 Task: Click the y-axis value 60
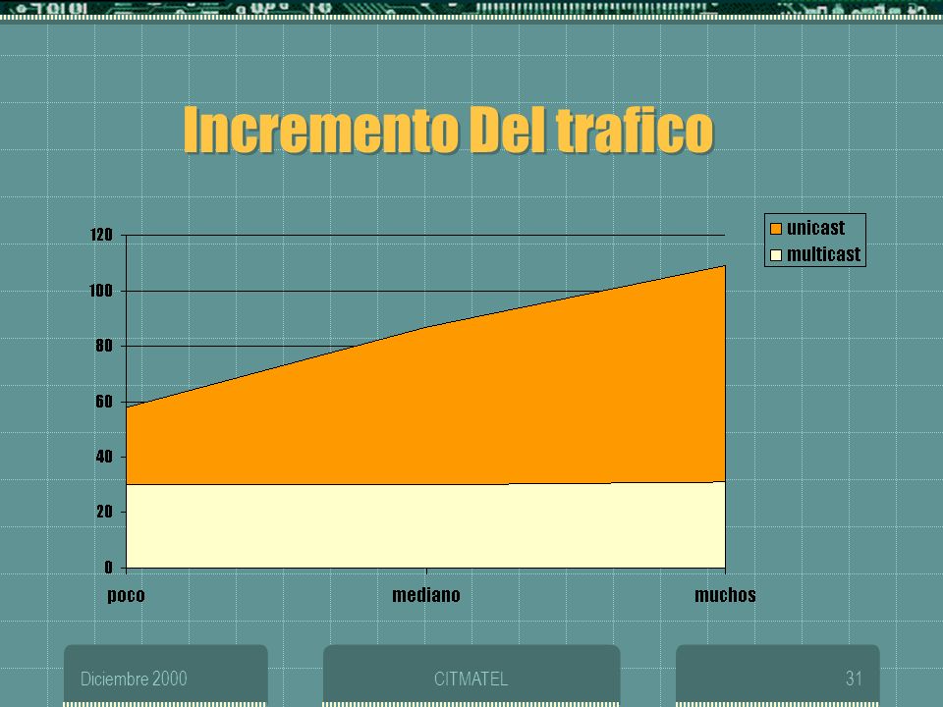tap(103, 402)
